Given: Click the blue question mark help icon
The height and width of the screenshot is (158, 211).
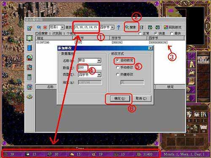Looking at the screenshot, I should coord(119,27).
